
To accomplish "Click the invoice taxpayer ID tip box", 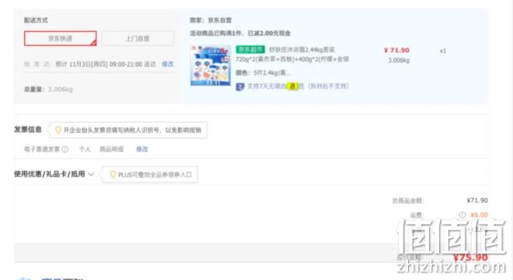I will pyautogui.click(x=128, y=130).
